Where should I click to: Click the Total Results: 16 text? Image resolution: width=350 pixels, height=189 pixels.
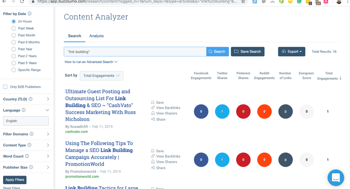(324, 51)
